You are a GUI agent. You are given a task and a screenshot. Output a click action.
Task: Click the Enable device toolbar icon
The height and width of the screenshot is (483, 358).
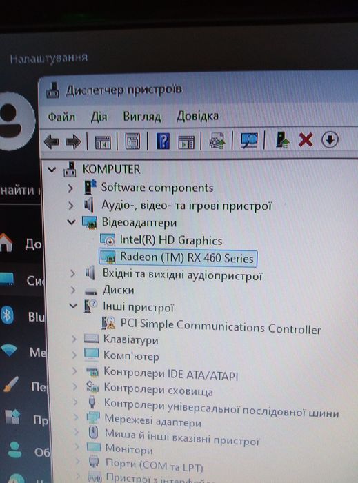tap(282, 139)
